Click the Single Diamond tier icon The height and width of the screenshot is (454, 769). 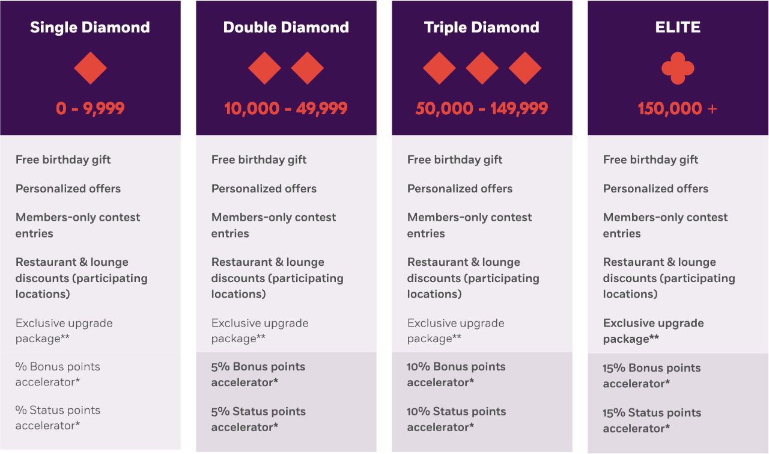pyautogui.click(x=90, y=67)
